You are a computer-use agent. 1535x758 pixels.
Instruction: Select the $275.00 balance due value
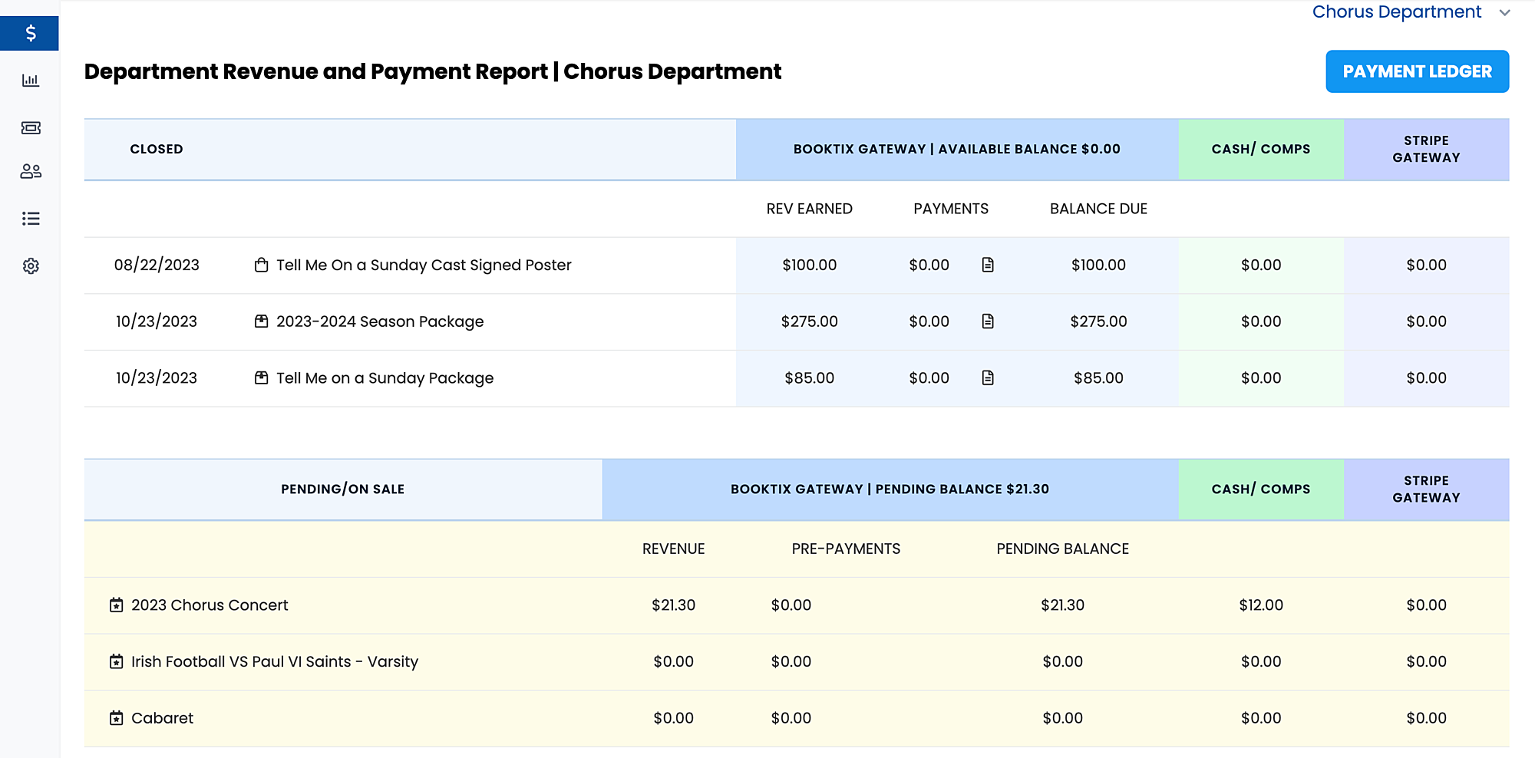click(x=1098, y=321)
